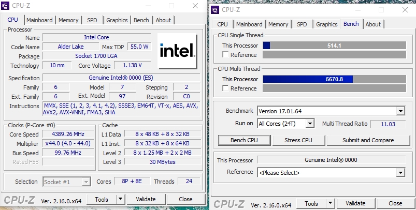Select CPU tab in left window
The width and height of the screenshot is (416, 210).
coord(13,20)
